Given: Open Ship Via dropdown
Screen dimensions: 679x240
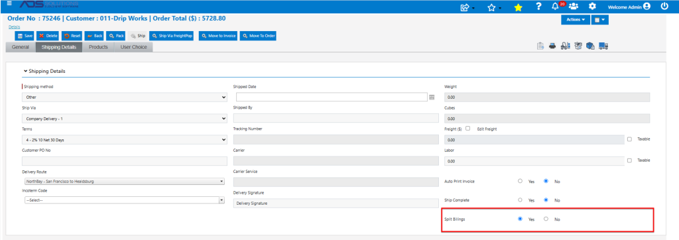Looking at the screenshot, I should click(124, 118).
